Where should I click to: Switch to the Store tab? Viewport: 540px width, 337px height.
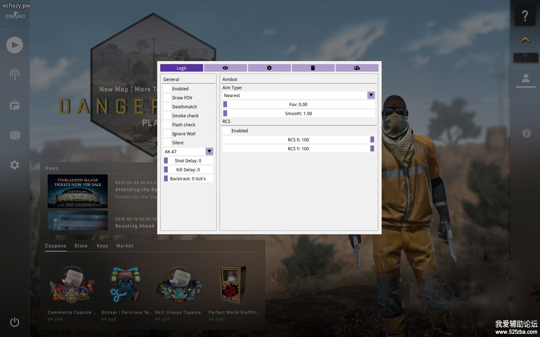81,246
